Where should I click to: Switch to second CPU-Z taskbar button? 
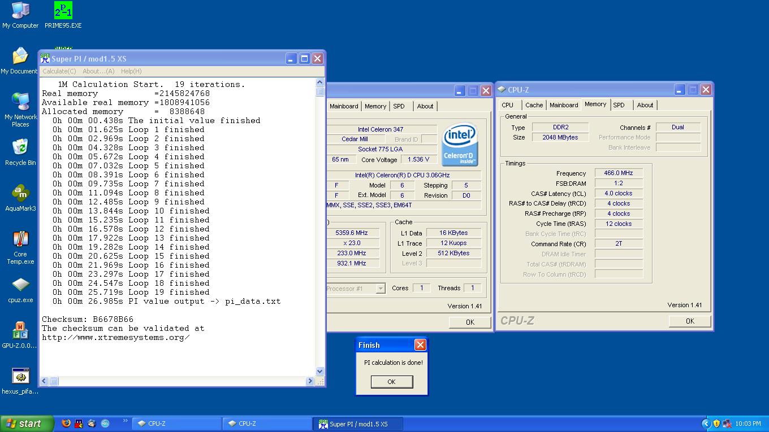click(267, 424)
